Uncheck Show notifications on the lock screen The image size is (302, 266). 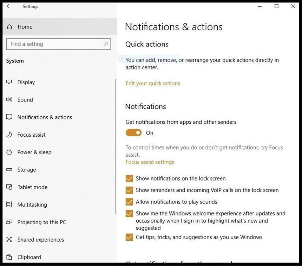[x=129, y=179]
